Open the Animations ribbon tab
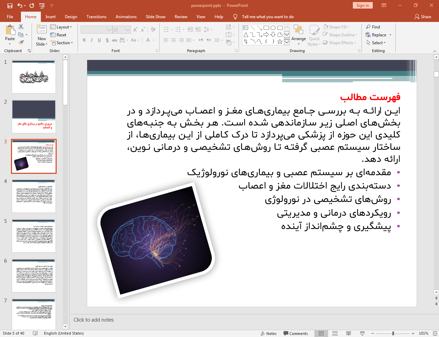The height and width of the screenshot is (337, 439). click(126, 16)
